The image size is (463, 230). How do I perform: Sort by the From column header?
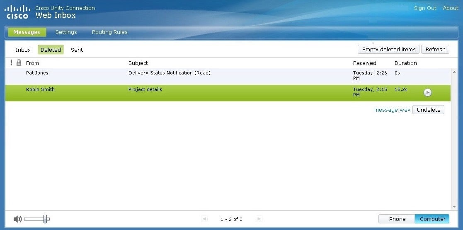pos(32,63)
